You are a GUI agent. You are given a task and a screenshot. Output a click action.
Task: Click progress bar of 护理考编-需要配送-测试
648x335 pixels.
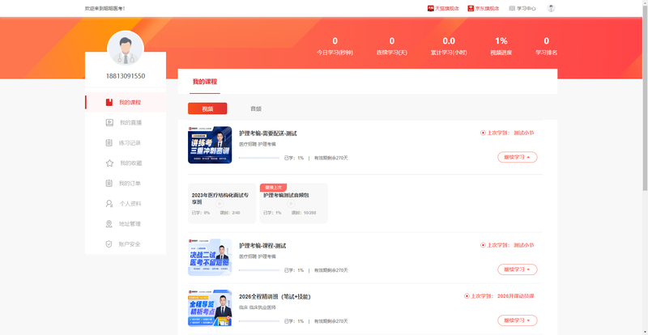coord(259,158)
